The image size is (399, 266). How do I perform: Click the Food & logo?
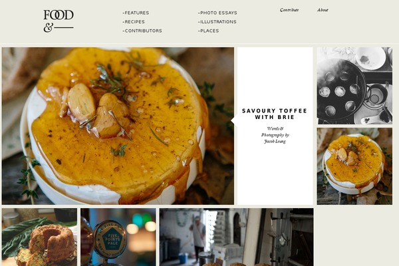(x=59, y=21)
